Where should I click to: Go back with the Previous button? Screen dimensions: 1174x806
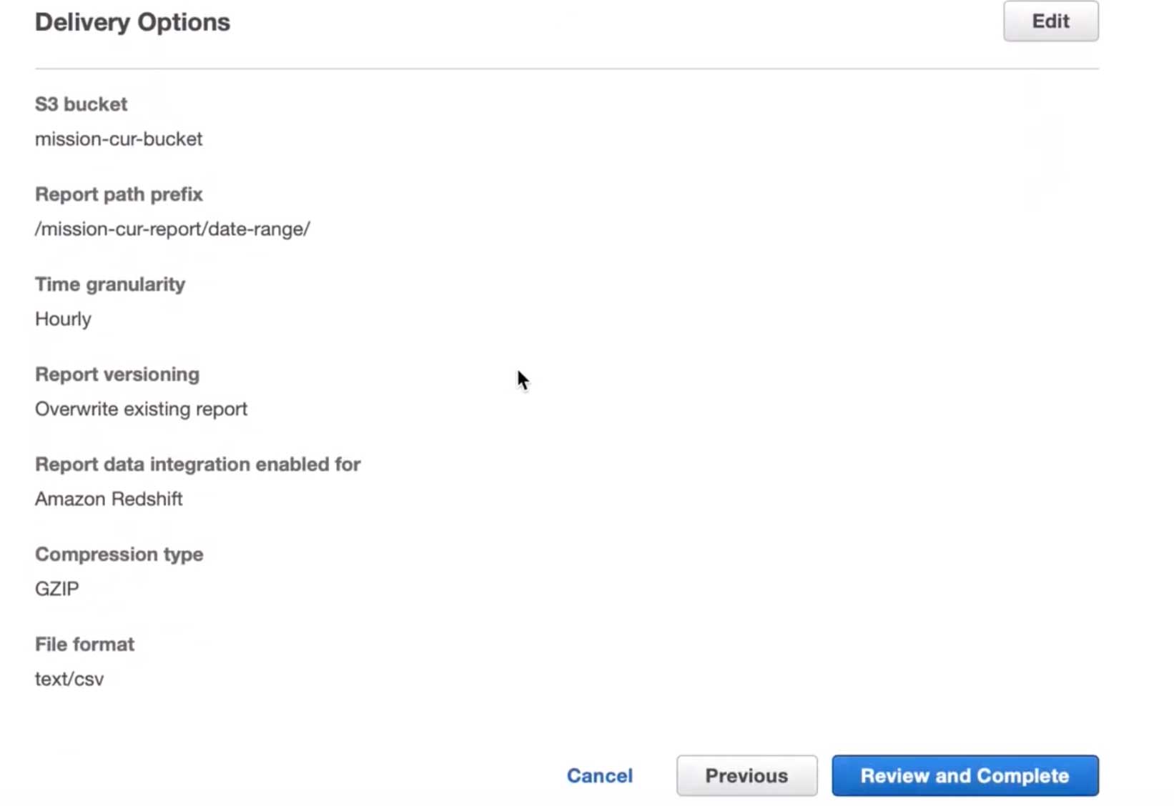[746, 775]
